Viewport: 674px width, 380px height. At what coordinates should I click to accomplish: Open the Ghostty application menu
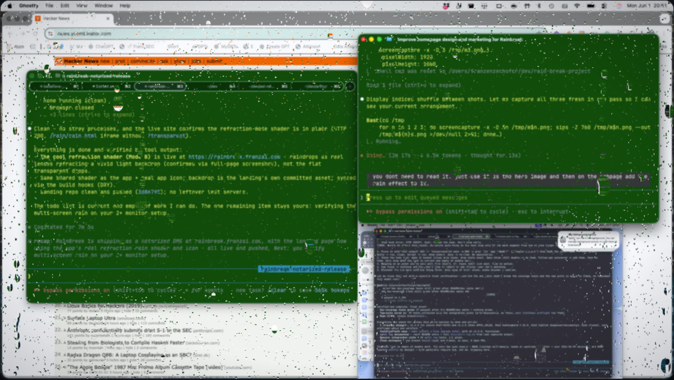pos(28,5)
